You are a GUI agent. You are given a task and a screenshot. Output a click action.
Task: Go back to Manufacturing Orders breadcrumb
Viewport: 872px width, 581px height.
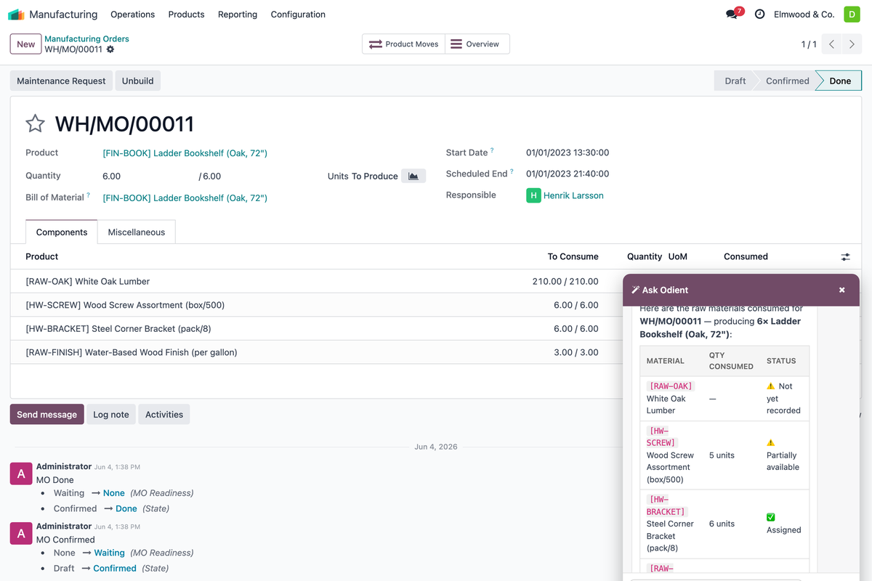click(86, 39)
